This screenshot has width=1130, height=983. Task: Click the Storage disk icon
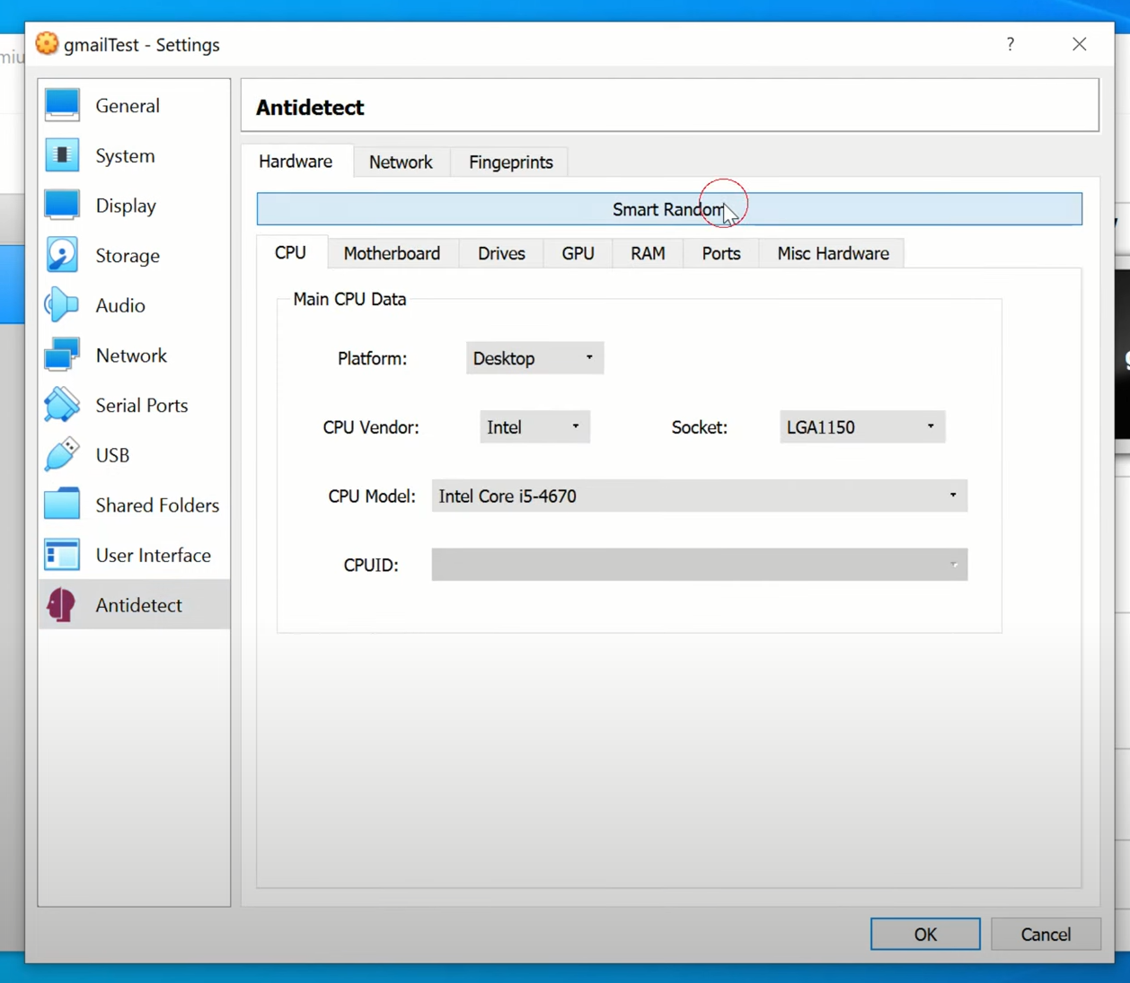click(62, 255)
